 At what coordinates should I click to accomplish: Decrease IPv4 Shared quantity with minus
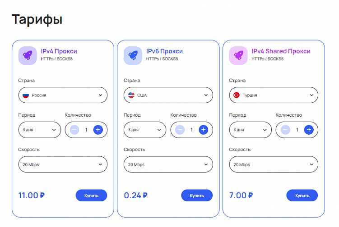[285, 130]
